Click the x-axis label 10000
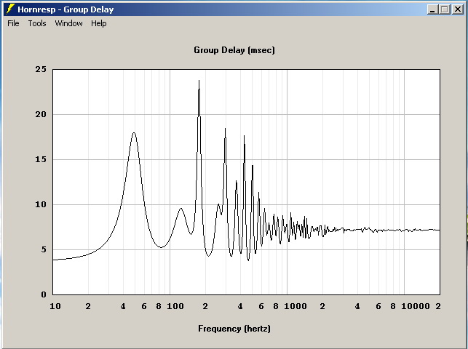Image resolution: width=468 pixels, height=349 pixels. tap(416, 306)
